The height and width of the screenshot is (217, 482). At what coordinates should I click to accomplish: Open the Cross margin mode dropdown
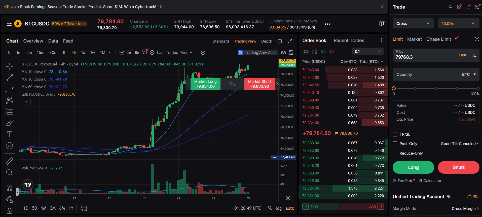413,23
